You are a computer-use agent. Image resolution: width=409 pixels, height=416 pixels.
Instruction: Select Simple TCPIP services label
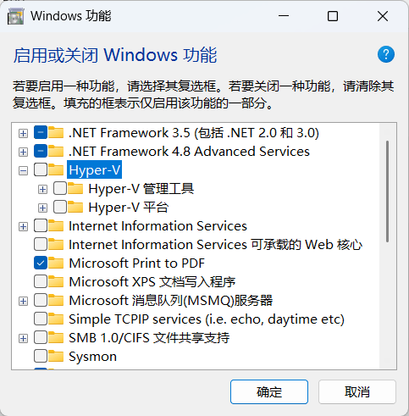click(x=207, y=319)
